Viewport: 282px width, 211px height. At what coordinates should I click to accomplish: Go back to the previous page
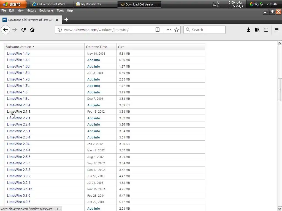(6, 30)
